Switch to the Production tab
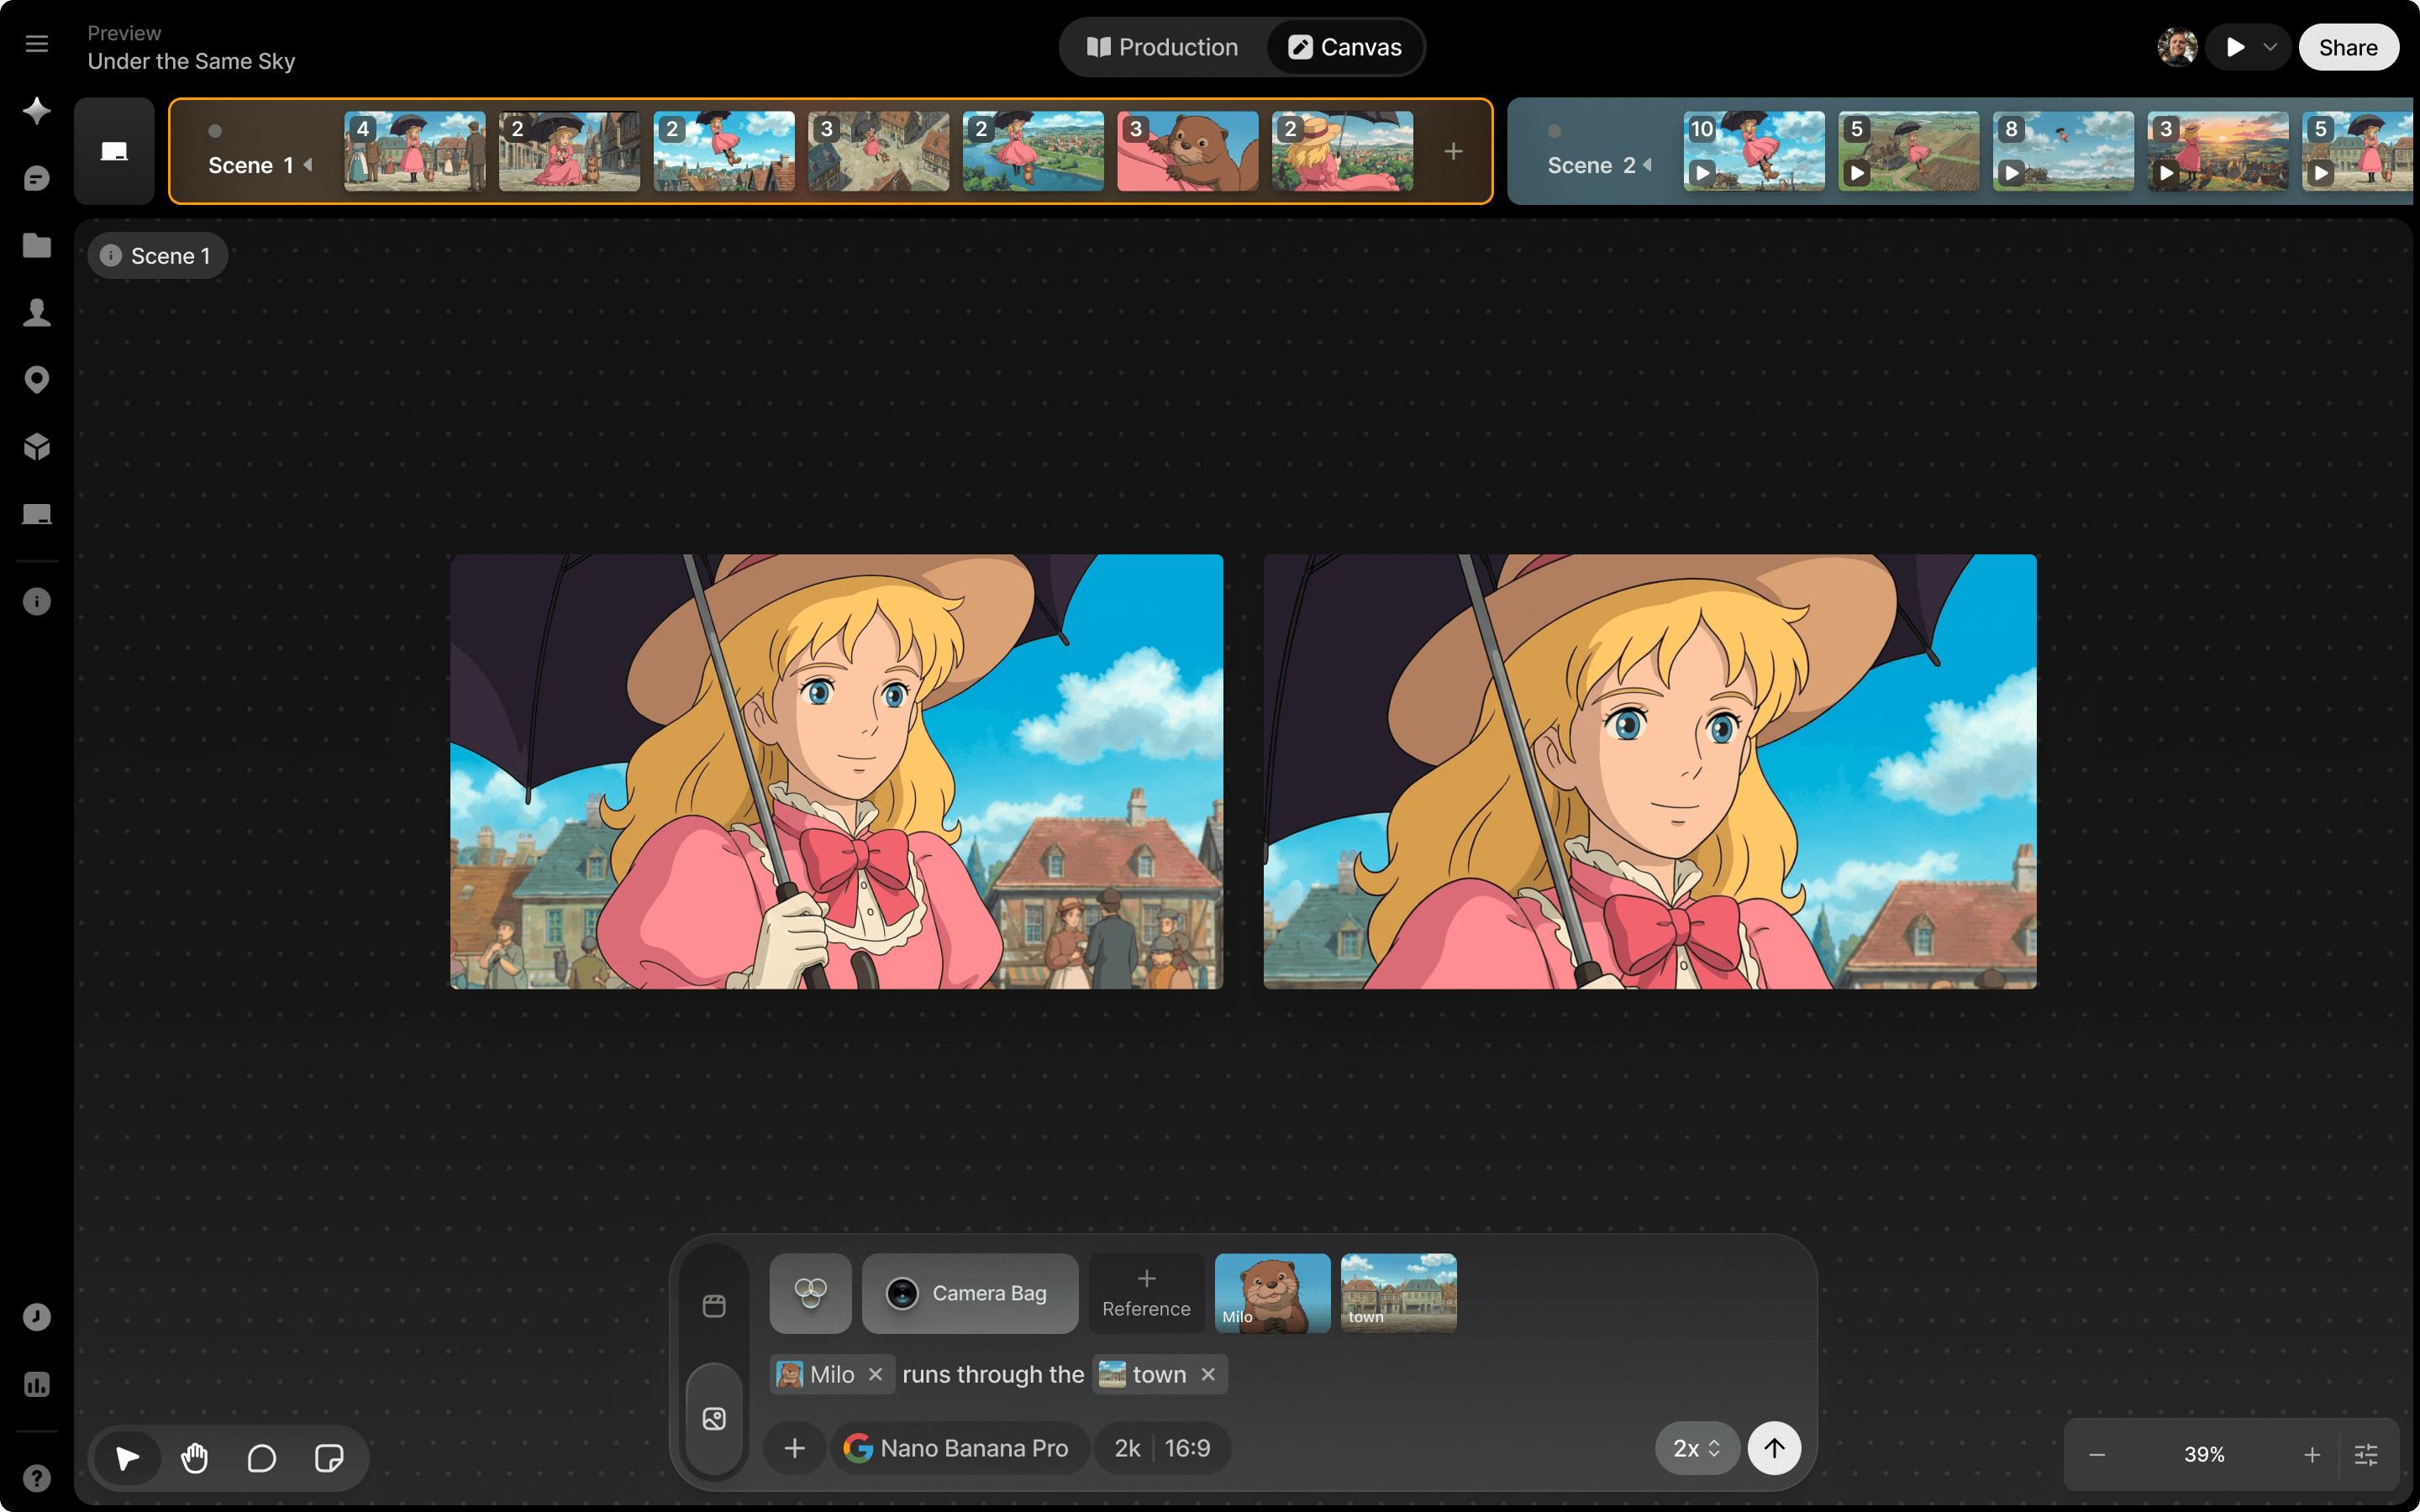2420x1512 pixels. [1163, 47]
